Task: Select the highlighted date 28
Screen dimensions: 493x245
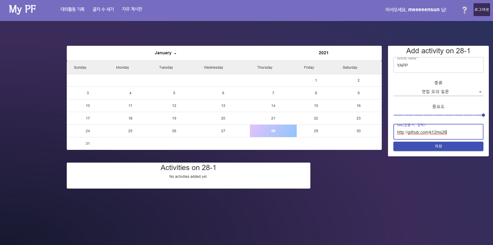Action: pyautogui.click(x=273, y=130)
